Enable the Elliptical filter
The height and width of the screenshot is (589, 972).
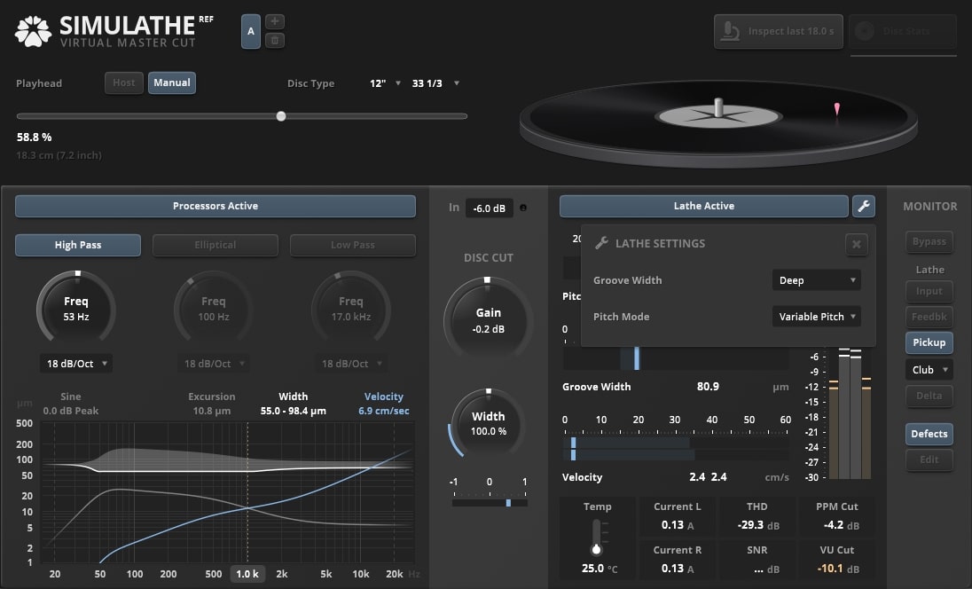point(215,245)
